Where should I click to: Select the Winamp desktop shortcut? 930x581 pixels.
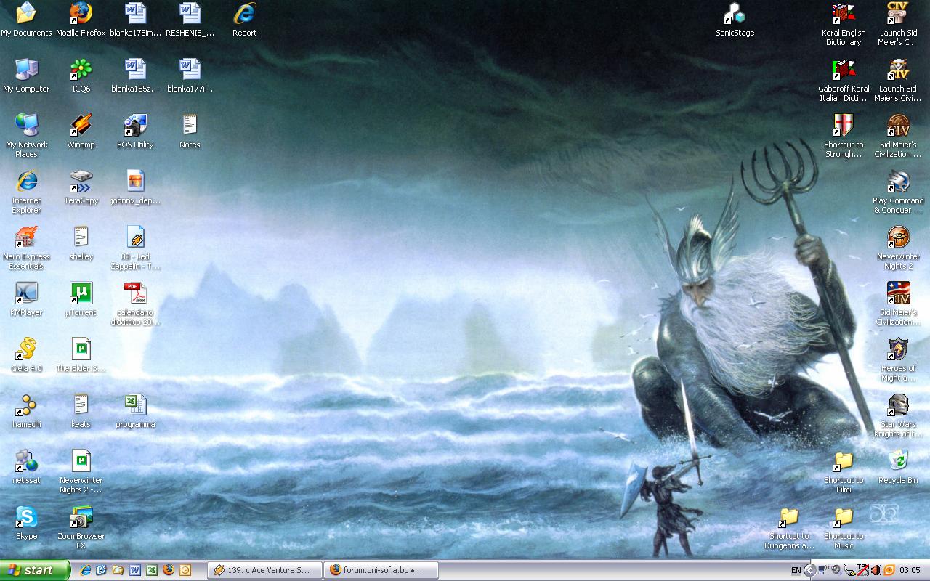coord(81,126)
